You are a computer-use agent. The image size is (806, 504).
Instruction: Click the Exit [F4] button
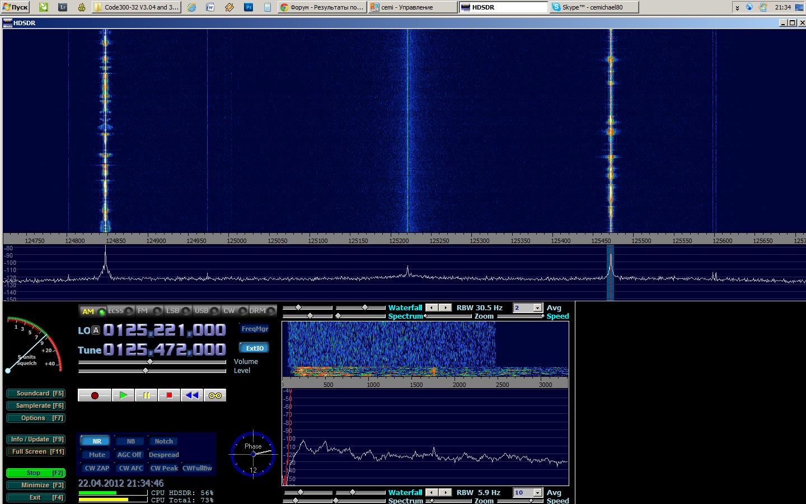tap(36, 498)
